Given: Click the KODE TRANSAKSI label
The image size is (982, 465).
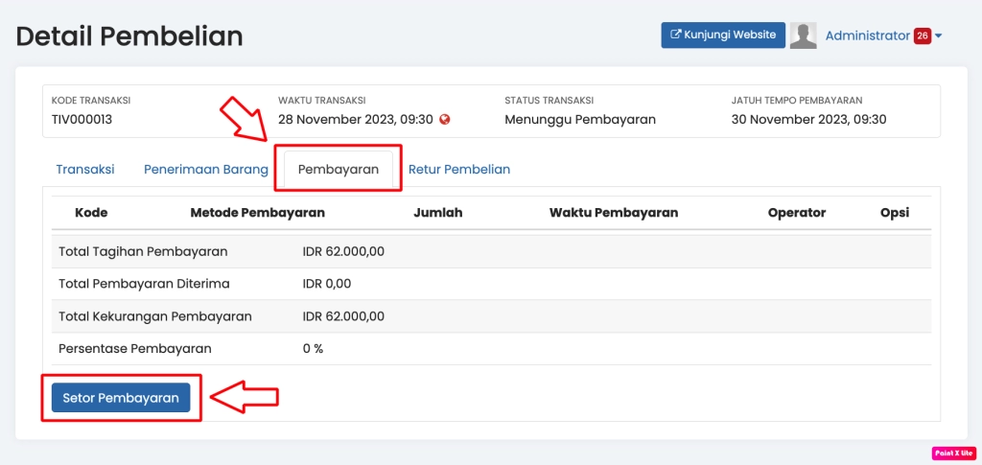Looking at the screenshot, I should [91, 100].
